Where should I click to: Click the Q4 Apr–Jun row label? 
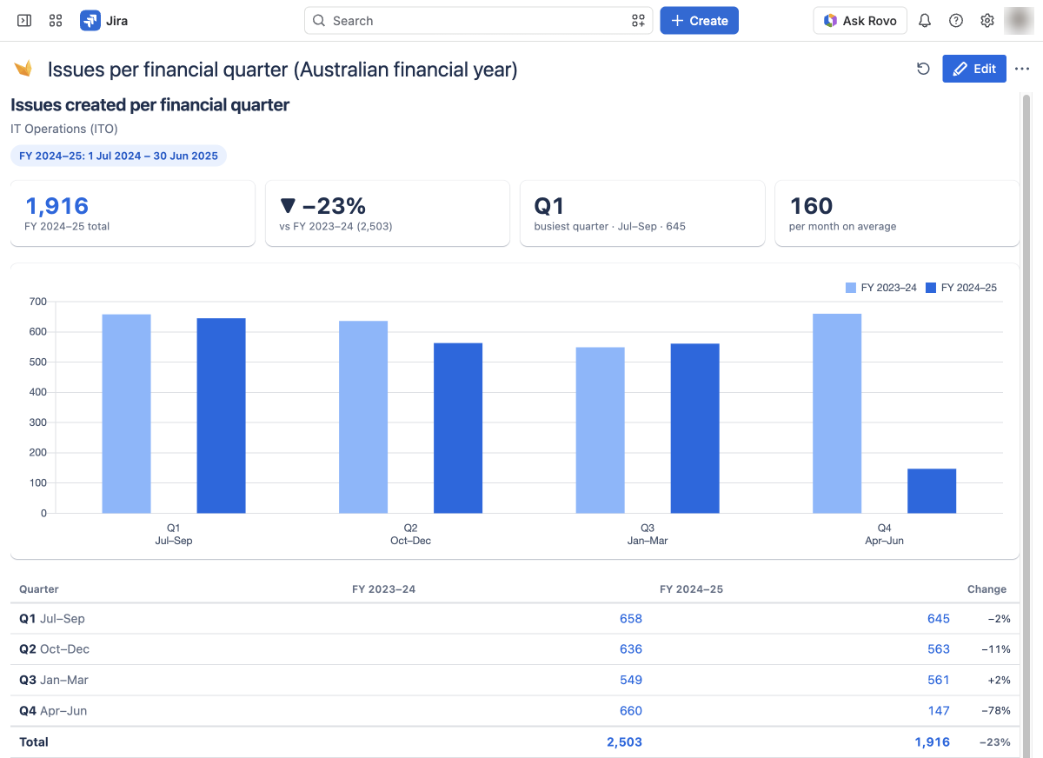[x=53, y=711]
